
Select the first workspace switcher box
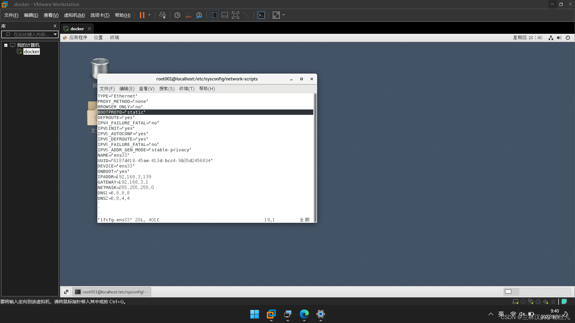511,292
